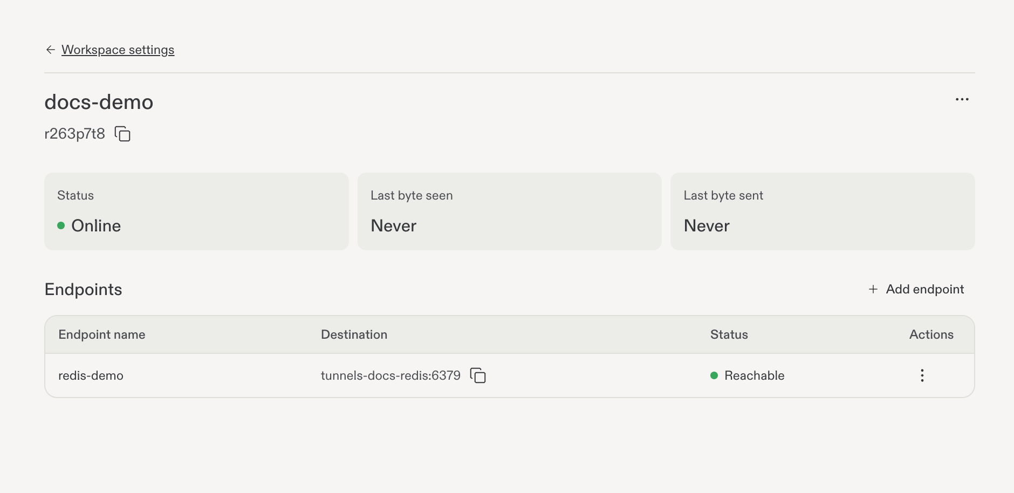Click the r263p7t8 identifier text

pos(74,134)
